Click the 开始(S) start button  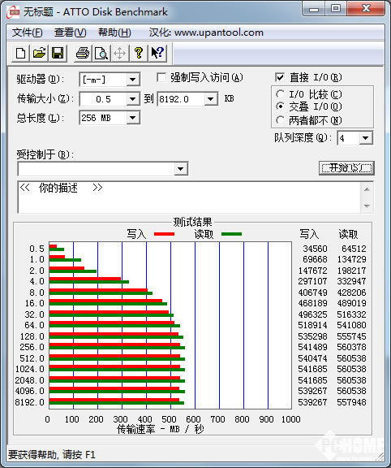pos(346,168)
